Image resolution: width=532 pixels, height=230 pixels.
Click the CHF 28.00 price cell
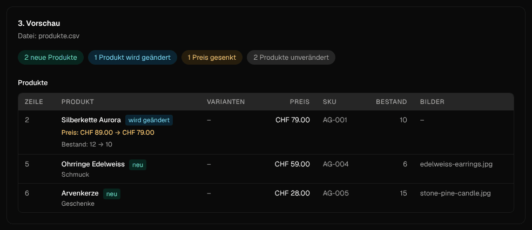click(292, 193)
